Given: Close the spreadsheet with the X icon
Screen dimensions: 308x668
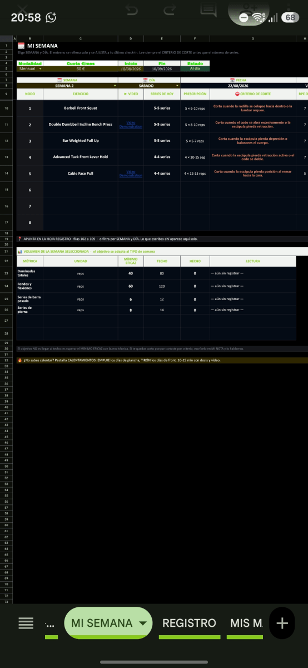Looking at the screenshot, I should tap(23, 9).
